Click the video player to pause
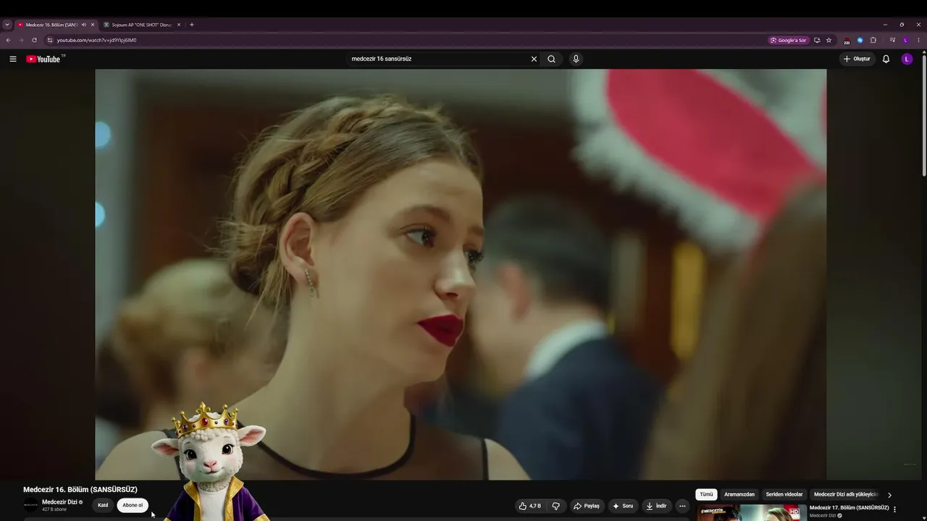The height and width of the screenshot is (521, 927). pos(461,274)
